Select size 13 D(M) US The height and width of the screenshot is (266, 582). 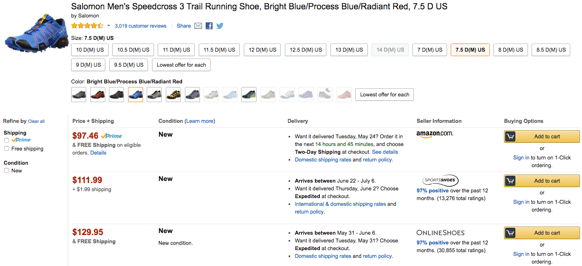tap(349, 50)
